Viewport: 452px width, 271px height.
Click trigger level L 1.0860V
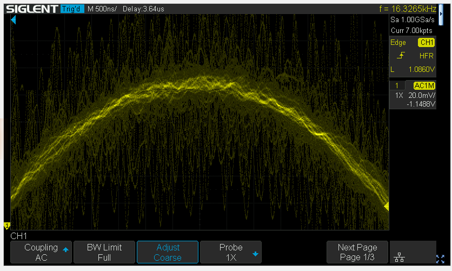pos(413,69)
